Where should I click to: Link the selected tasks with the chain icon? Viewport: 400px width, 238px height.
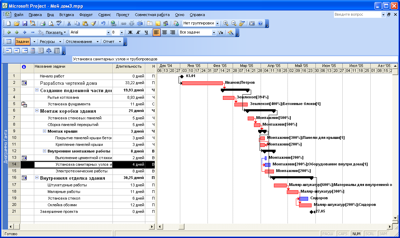click(123, 23)
